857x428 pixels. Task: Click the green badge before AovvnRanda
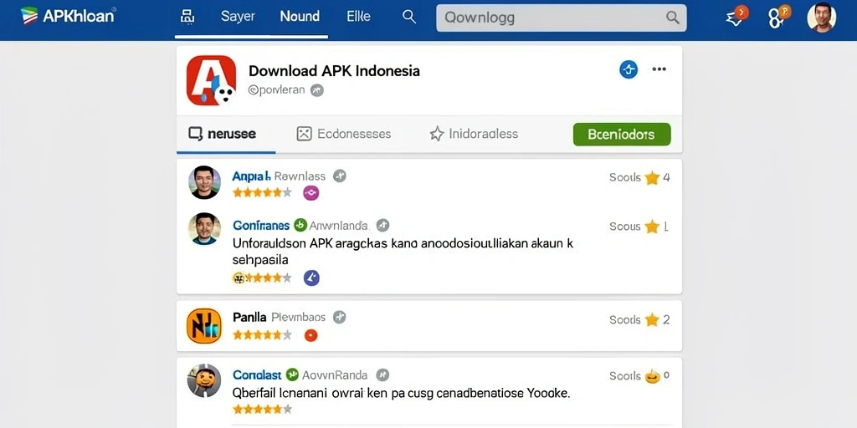pos(292,374)
